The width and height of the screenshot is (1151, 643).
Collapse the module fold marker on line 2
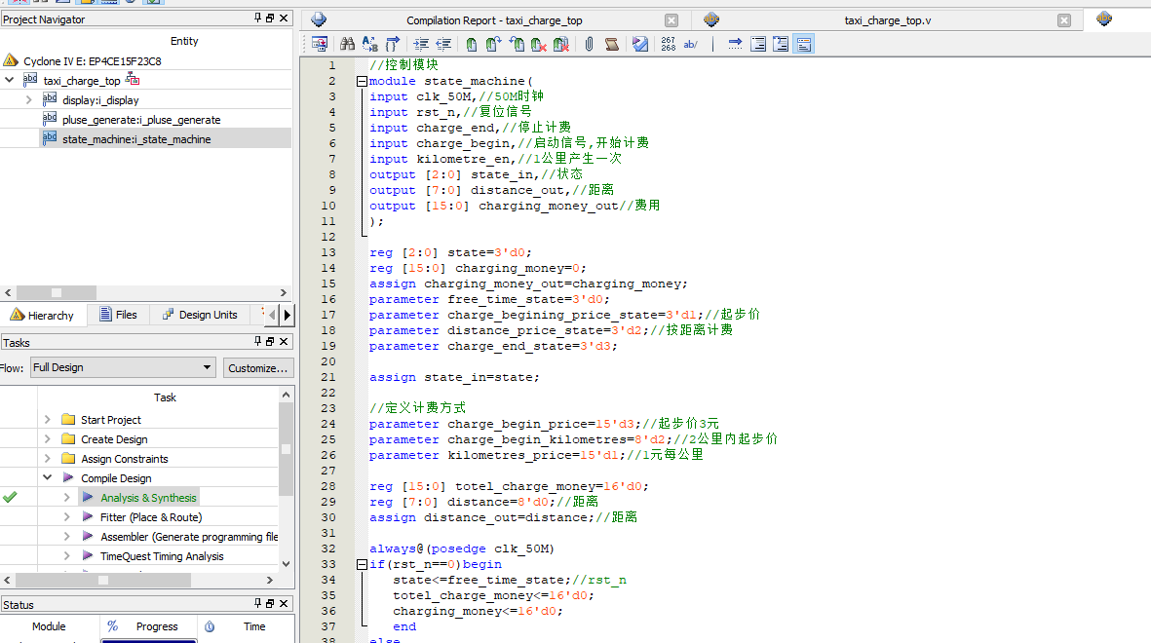(x=362, y=82)
